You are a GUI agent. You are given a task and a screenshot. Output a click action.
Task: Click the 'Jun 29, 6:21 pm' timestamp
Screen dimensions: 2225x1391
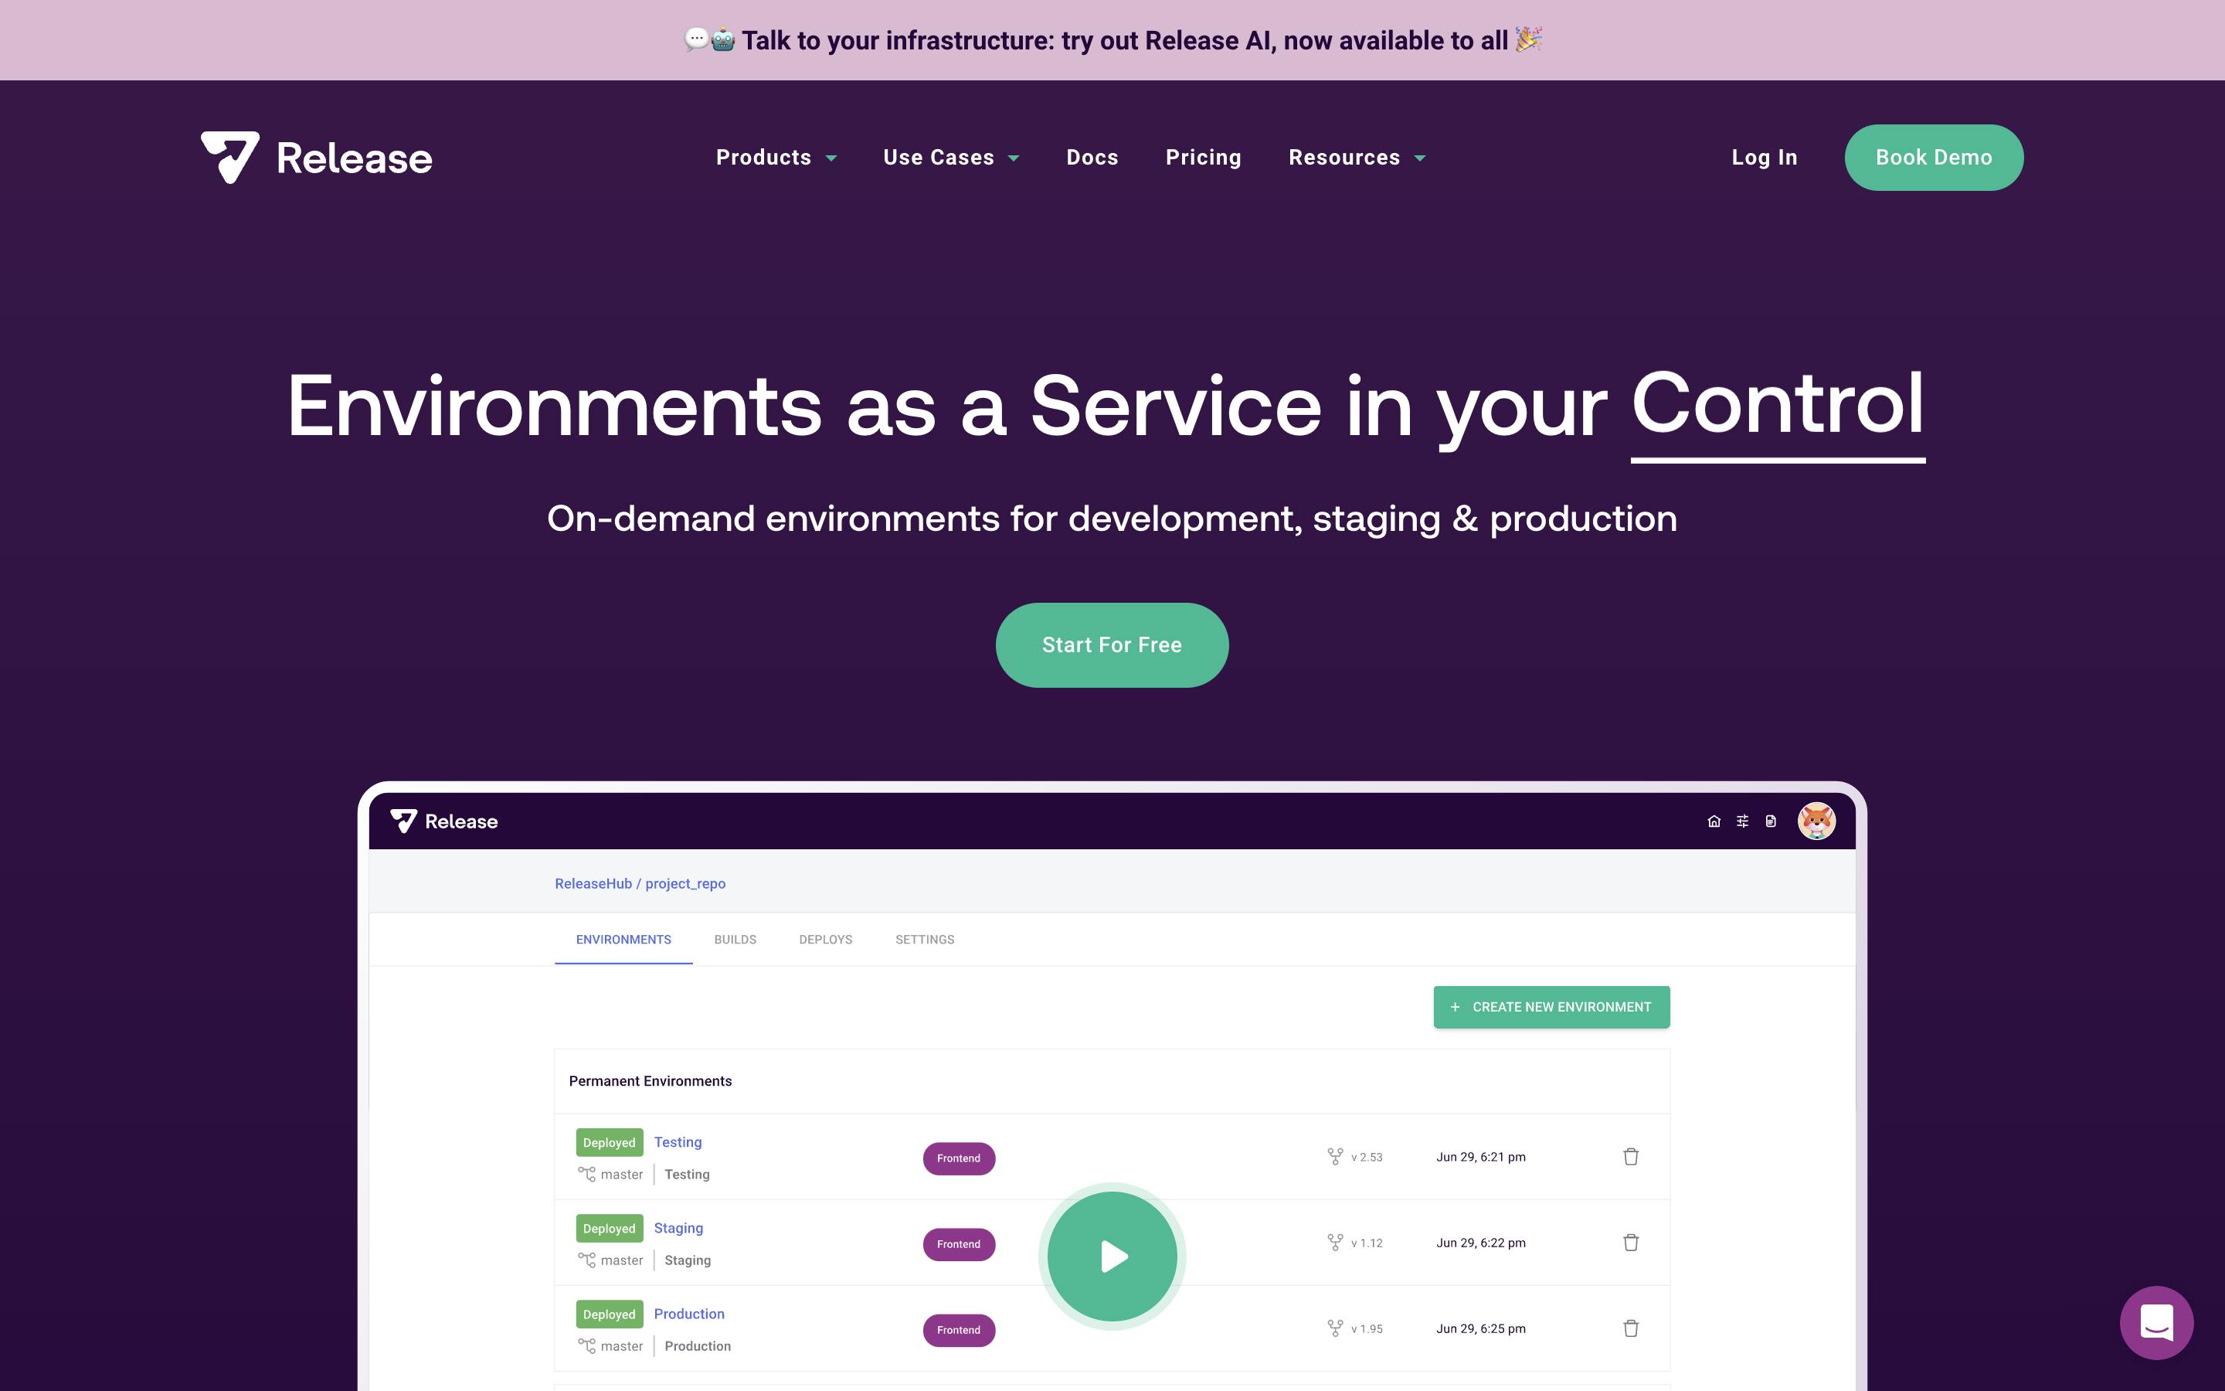(x=1480, y=1156)
